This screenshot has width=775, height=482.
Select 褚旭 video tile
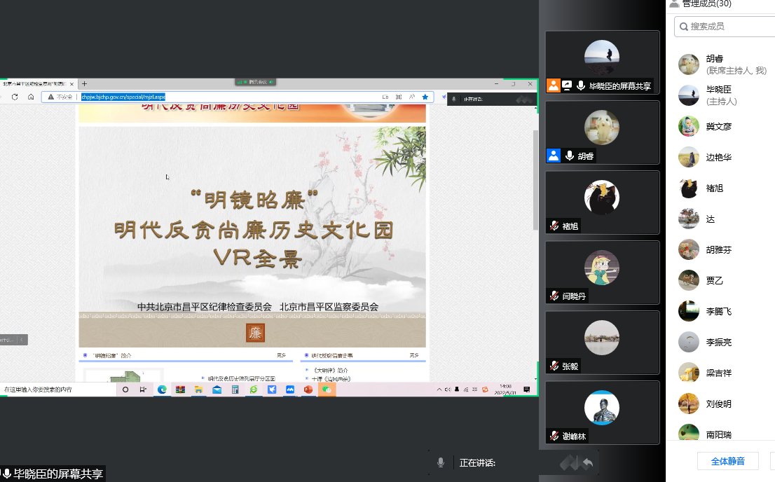(x=603, y=202)
